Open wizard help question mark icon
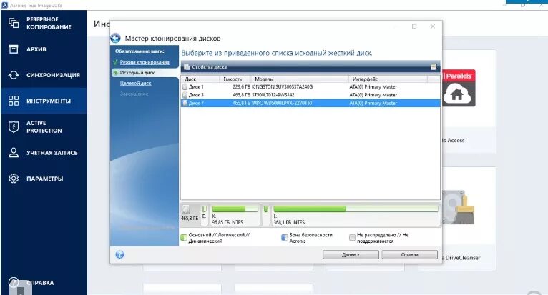 119,254
